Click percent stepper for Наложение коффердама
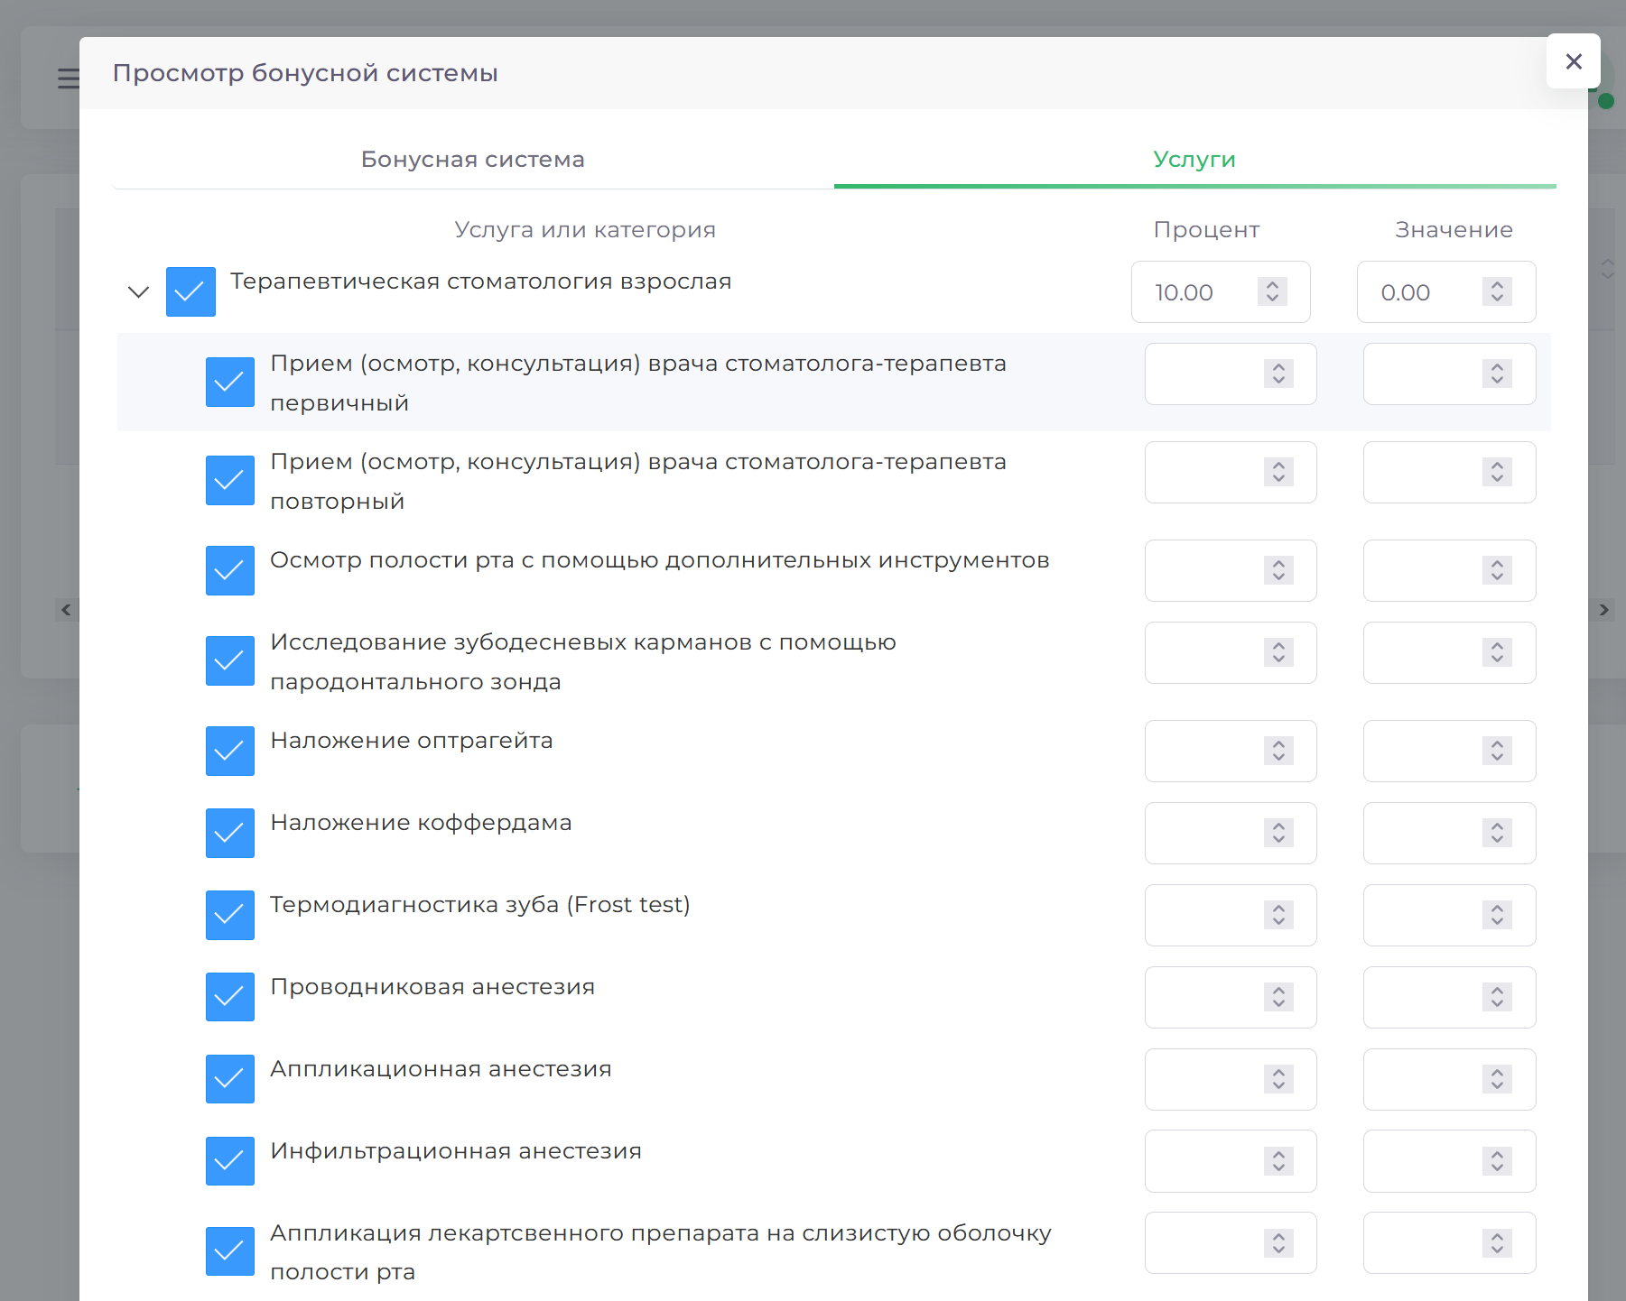The image size is (1626, 1301). pyautogui.click(x=1278, y=833)
